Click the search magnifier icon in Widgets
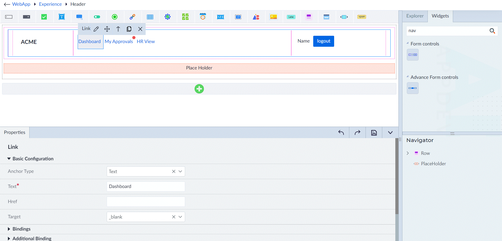502x241 pixels. (x=492, y=31)
